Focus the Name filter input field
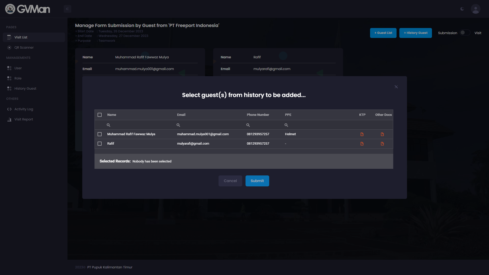489x275 pixels. [x=140, y=125]
